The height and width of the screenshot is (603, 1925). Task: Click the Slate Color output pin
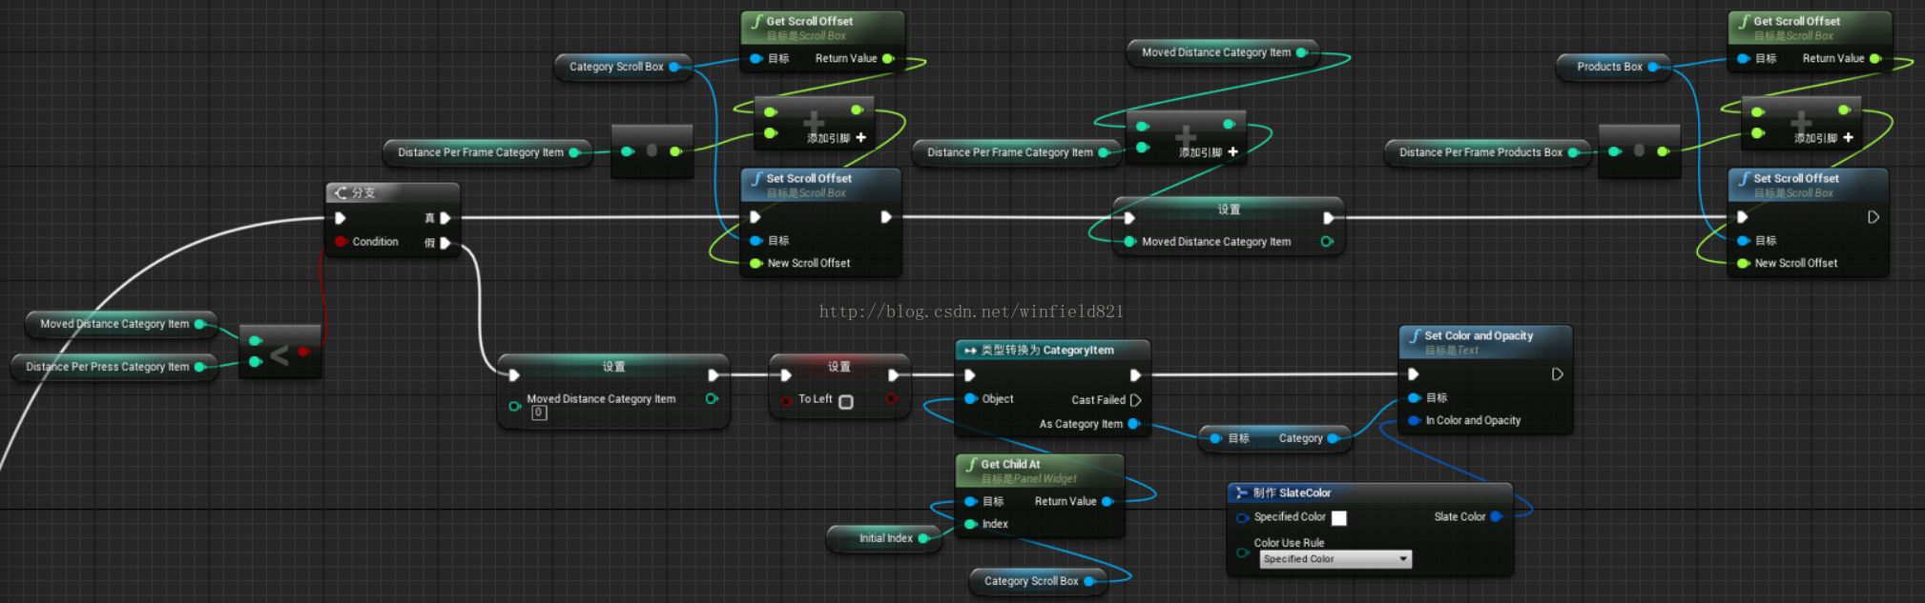(1496, 517)
